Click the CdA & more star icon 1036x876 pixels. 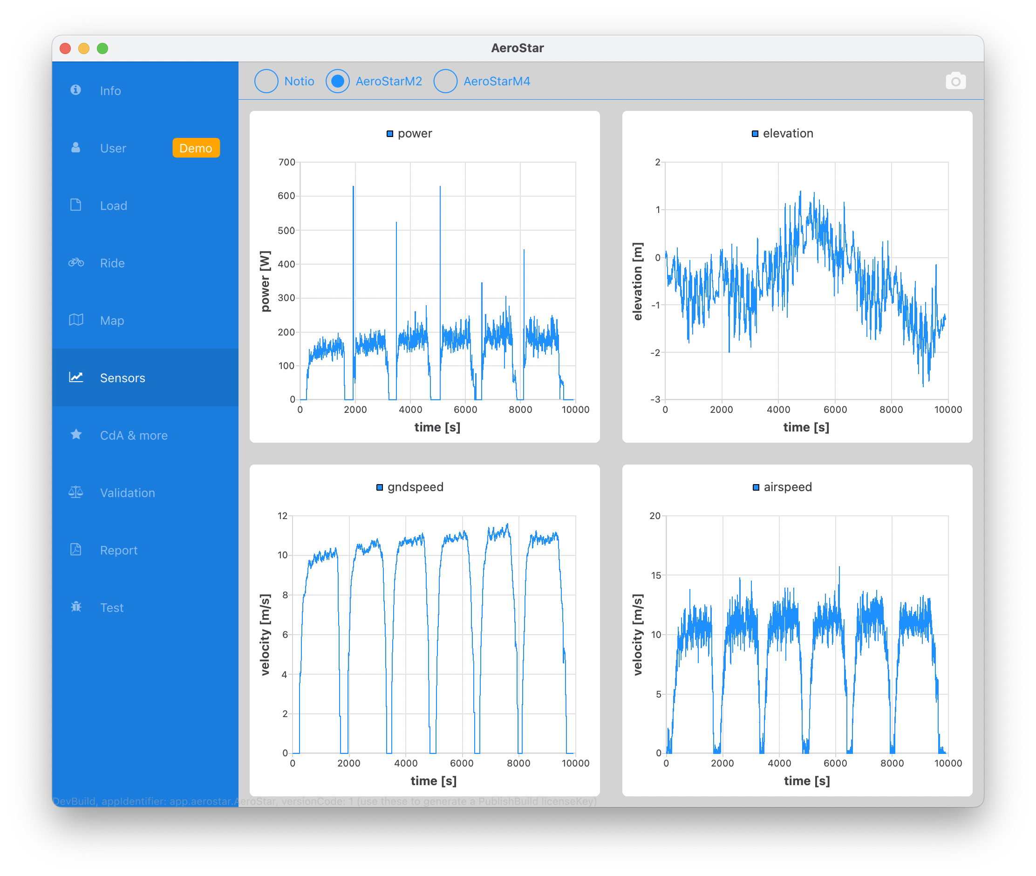(76, 435)
